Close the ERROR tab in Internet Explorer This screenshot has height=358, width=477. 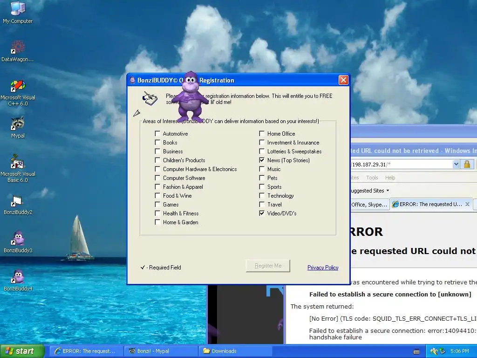tap(467, 204)
